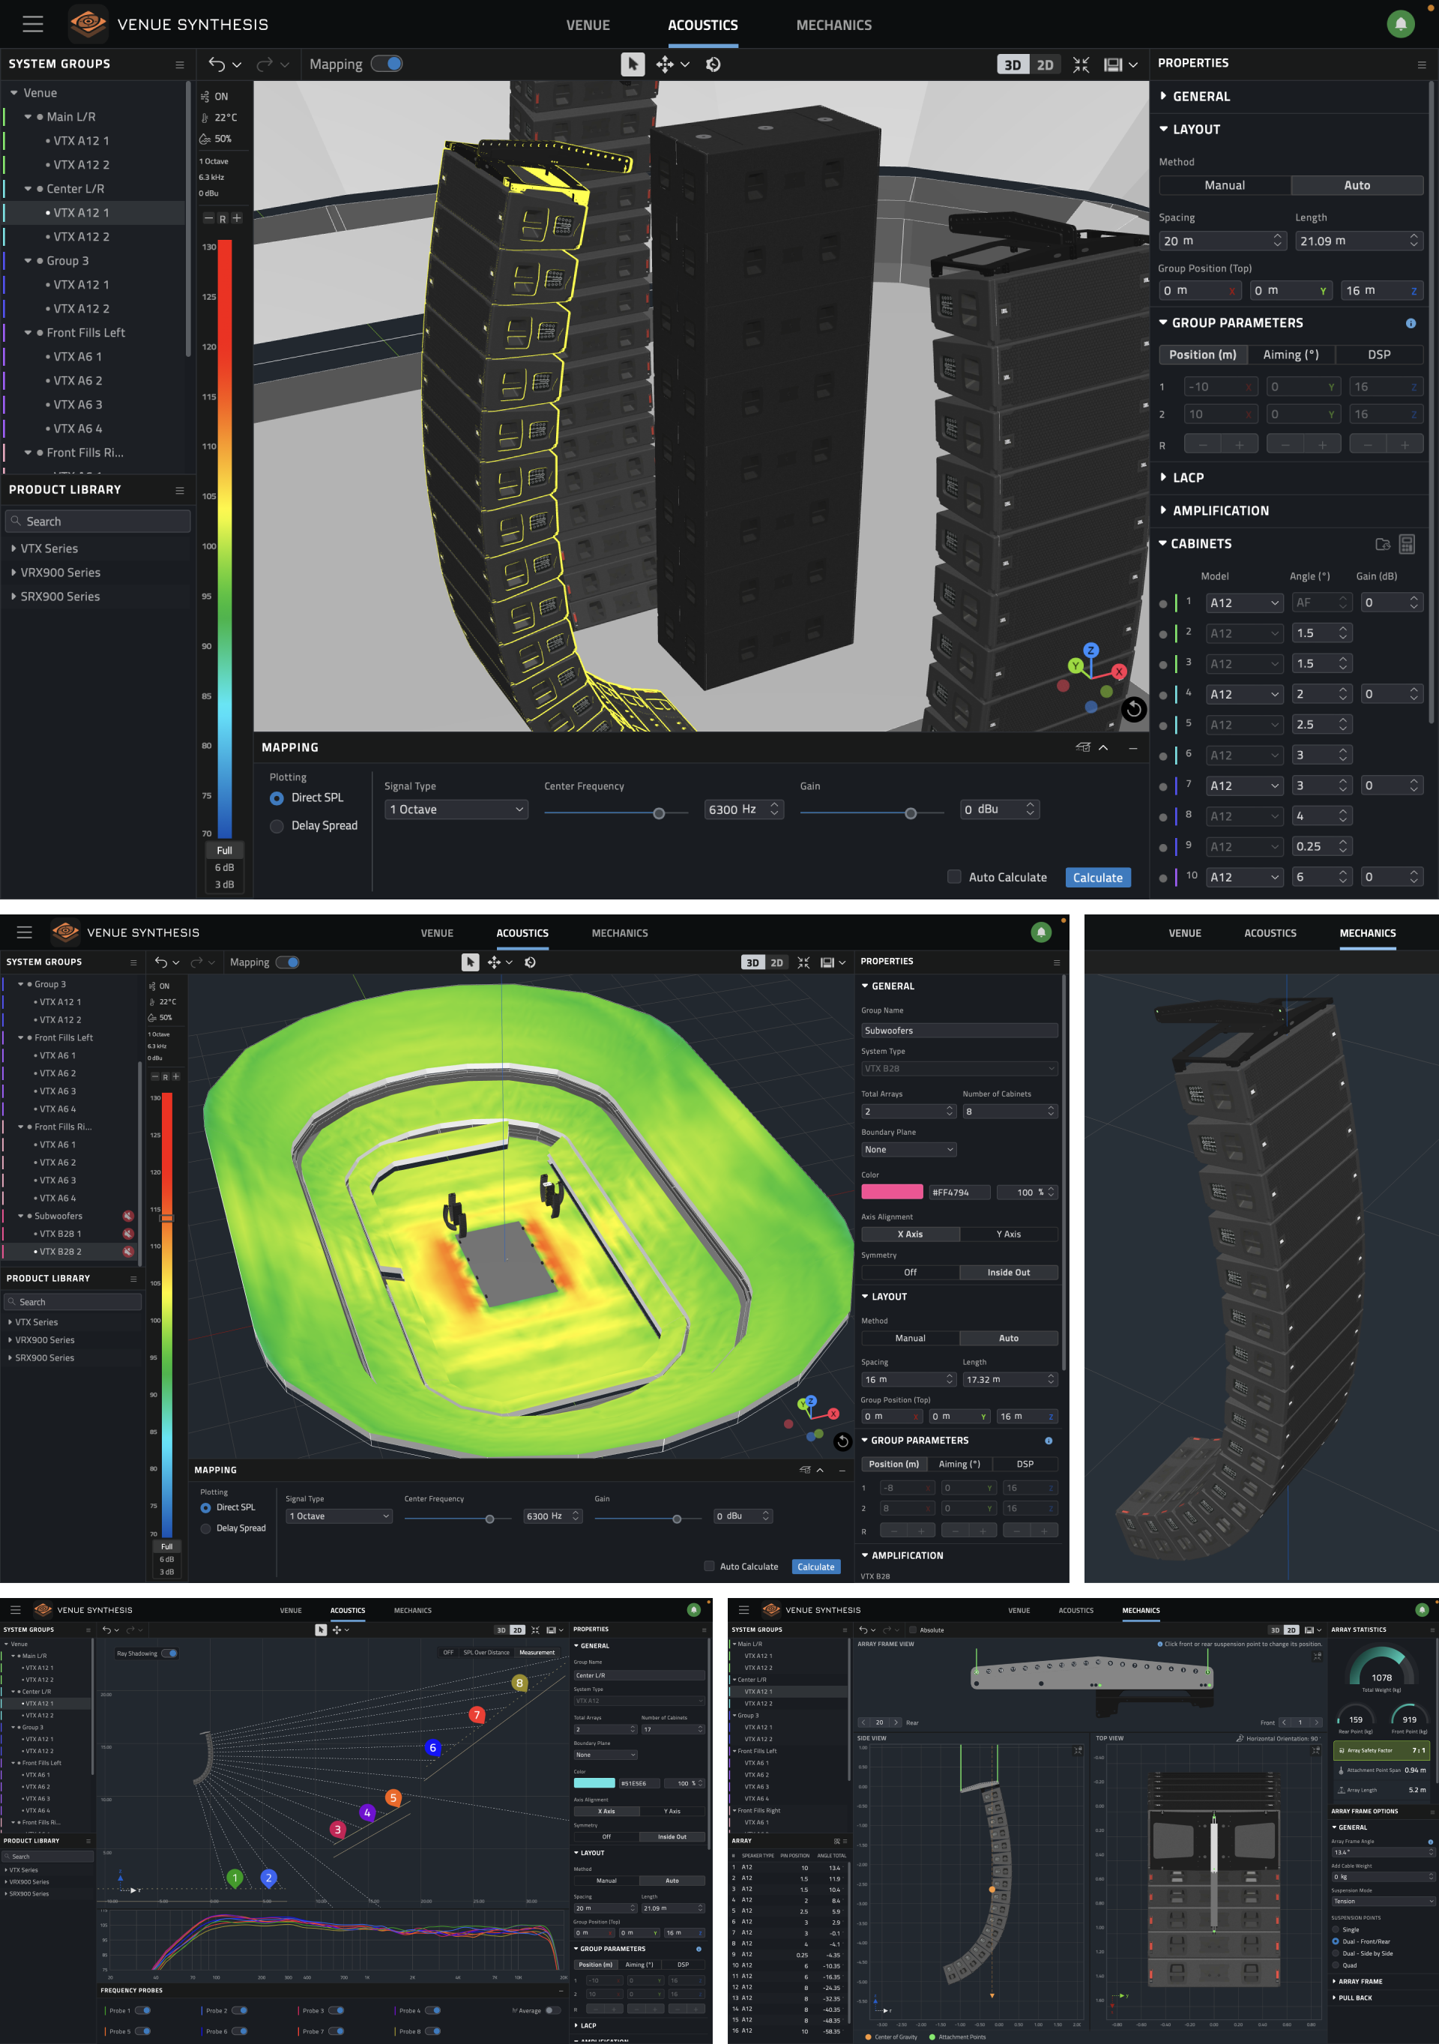
Task: Minimize the Mapping panel
Action: coord(1133,748)
